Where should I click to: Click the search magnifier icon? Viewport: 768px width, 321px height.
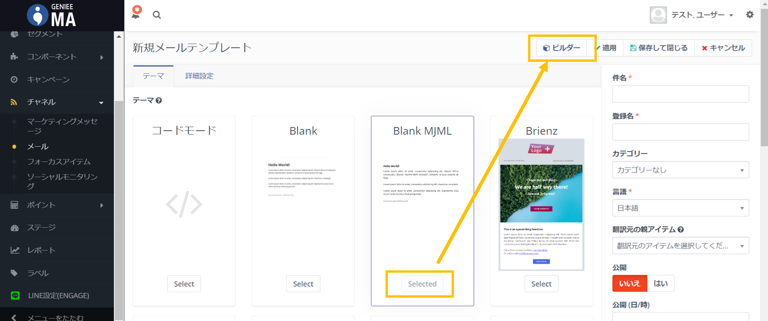[x=157, y=15]
